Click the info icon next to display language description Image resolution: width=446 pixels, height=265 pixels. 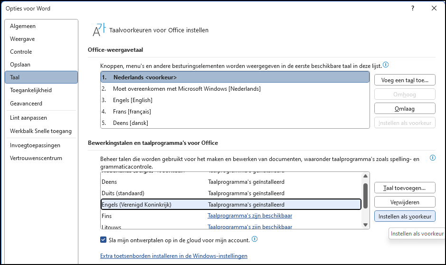coord(386,65)
